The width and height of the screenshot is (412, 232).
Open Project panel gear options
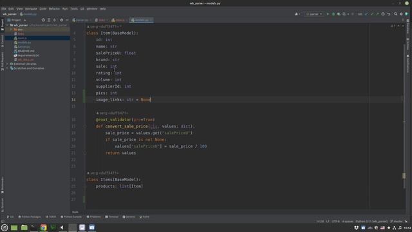[x=62, y=20]
